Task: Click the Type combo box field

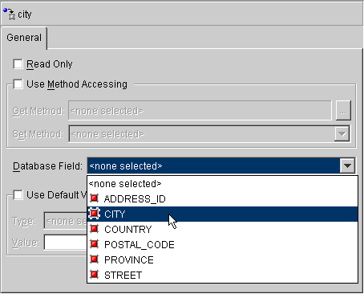Action: (66, 221)
